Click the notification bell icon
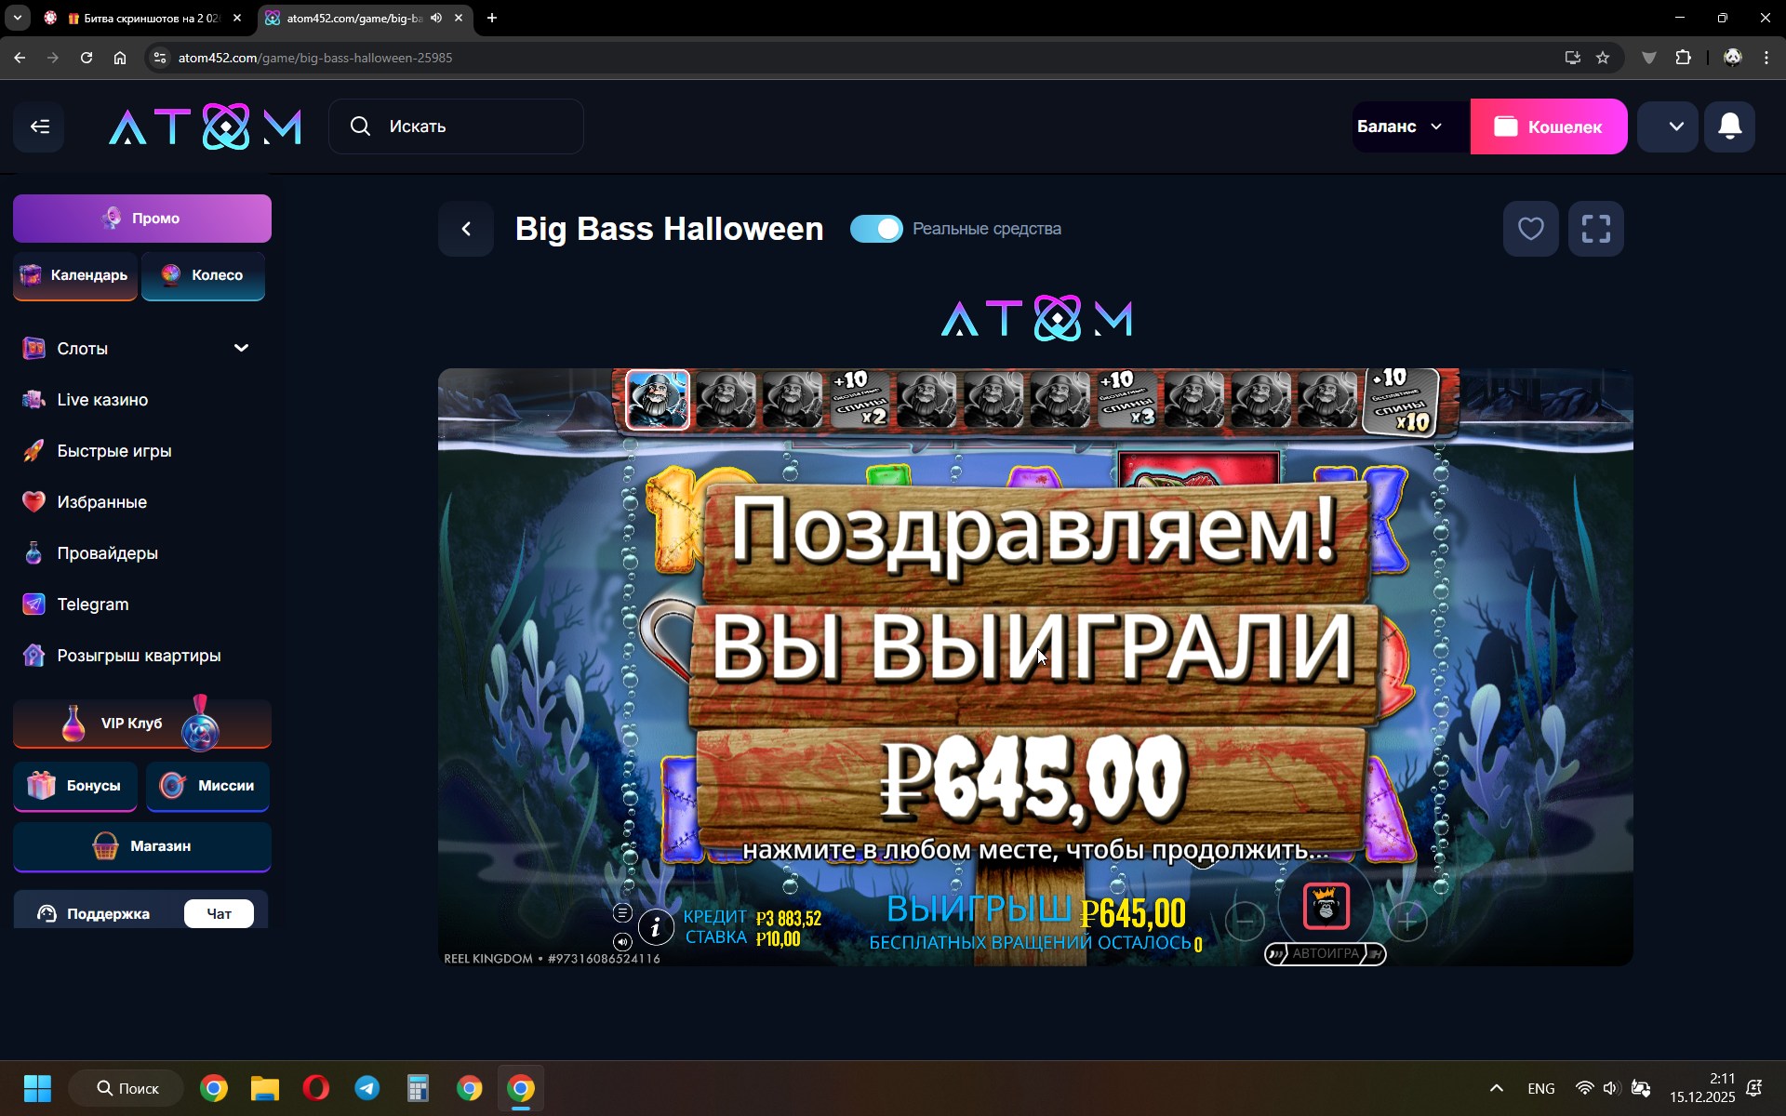The height and width of the screenshot is (1116, 1786). (1729, 126)
